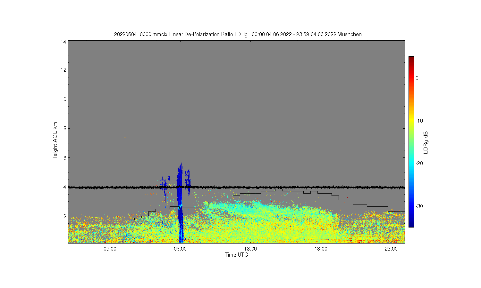Click the 'Height AGL km' axis label
This screenshot has height=288, width=481.
[55, 141]
